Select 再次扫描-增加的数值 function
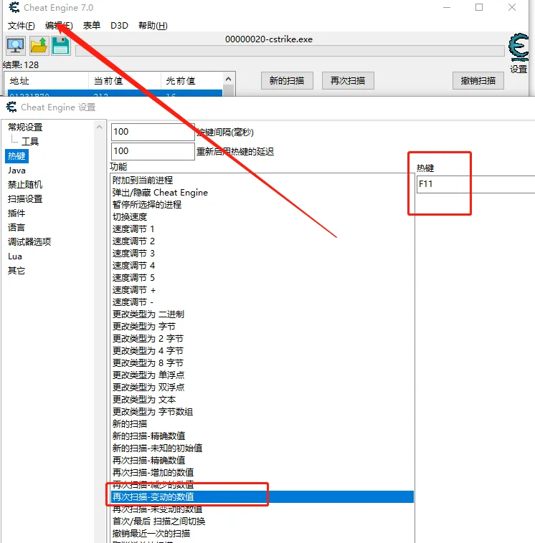Image resolution: width=535 pixels, height=543 pixels. tap(262, 472)
